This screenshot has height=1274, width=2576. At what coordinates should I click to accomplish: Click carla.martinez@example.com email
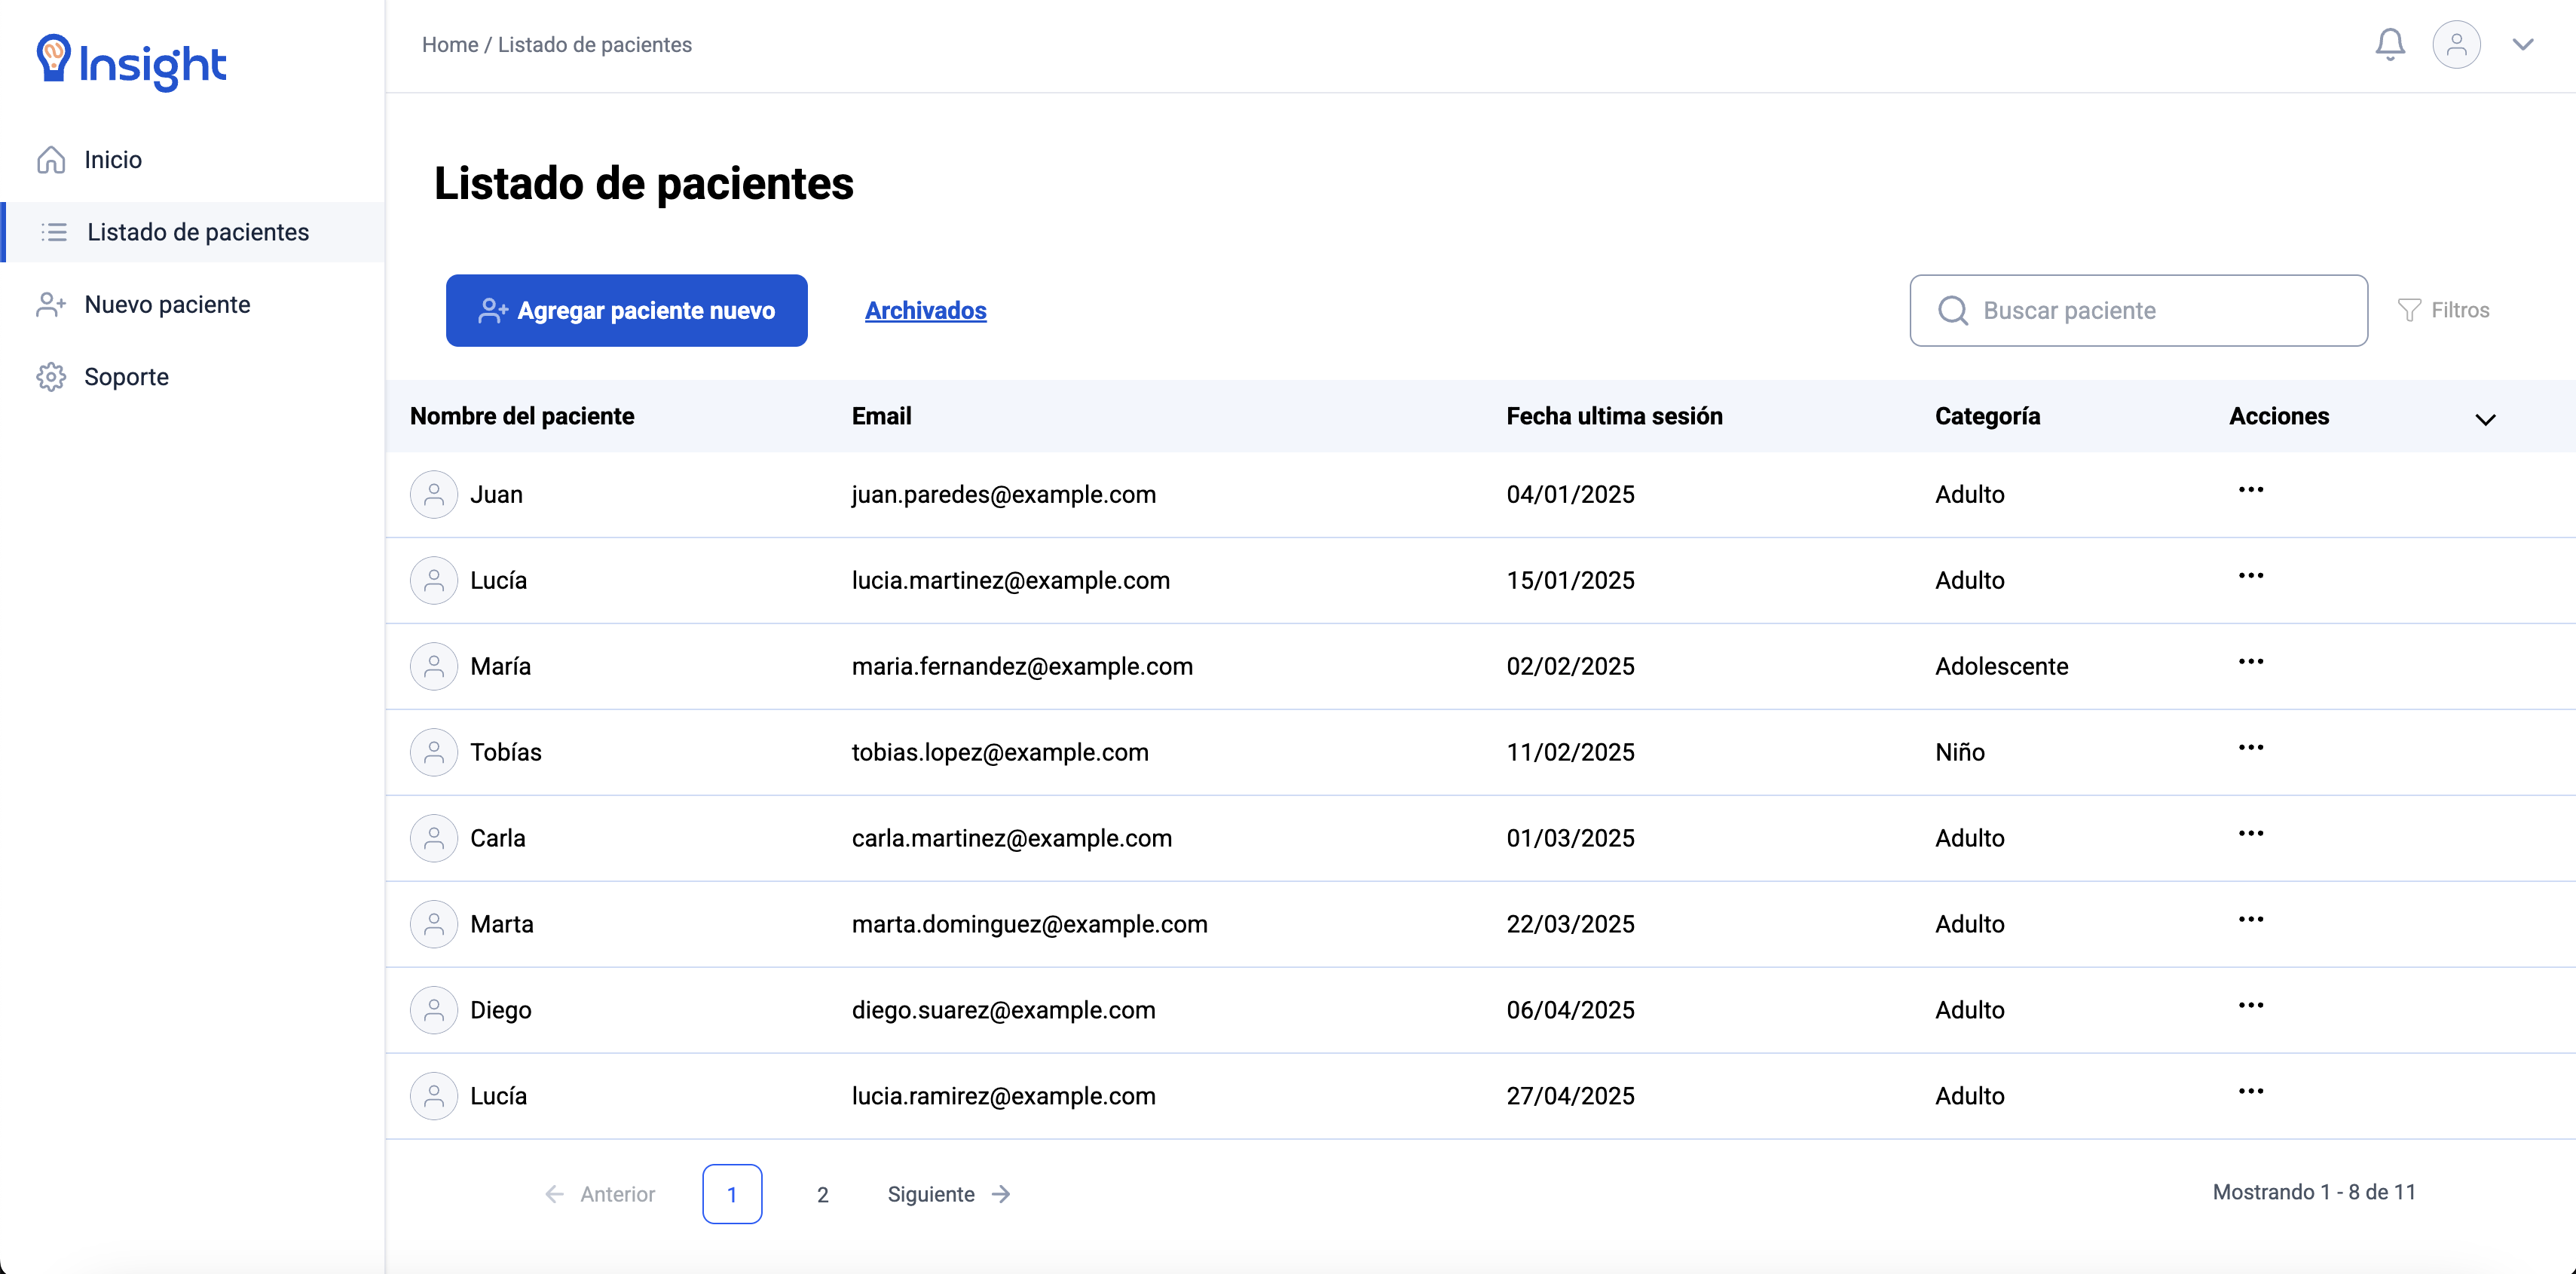tap(1012, 839)
